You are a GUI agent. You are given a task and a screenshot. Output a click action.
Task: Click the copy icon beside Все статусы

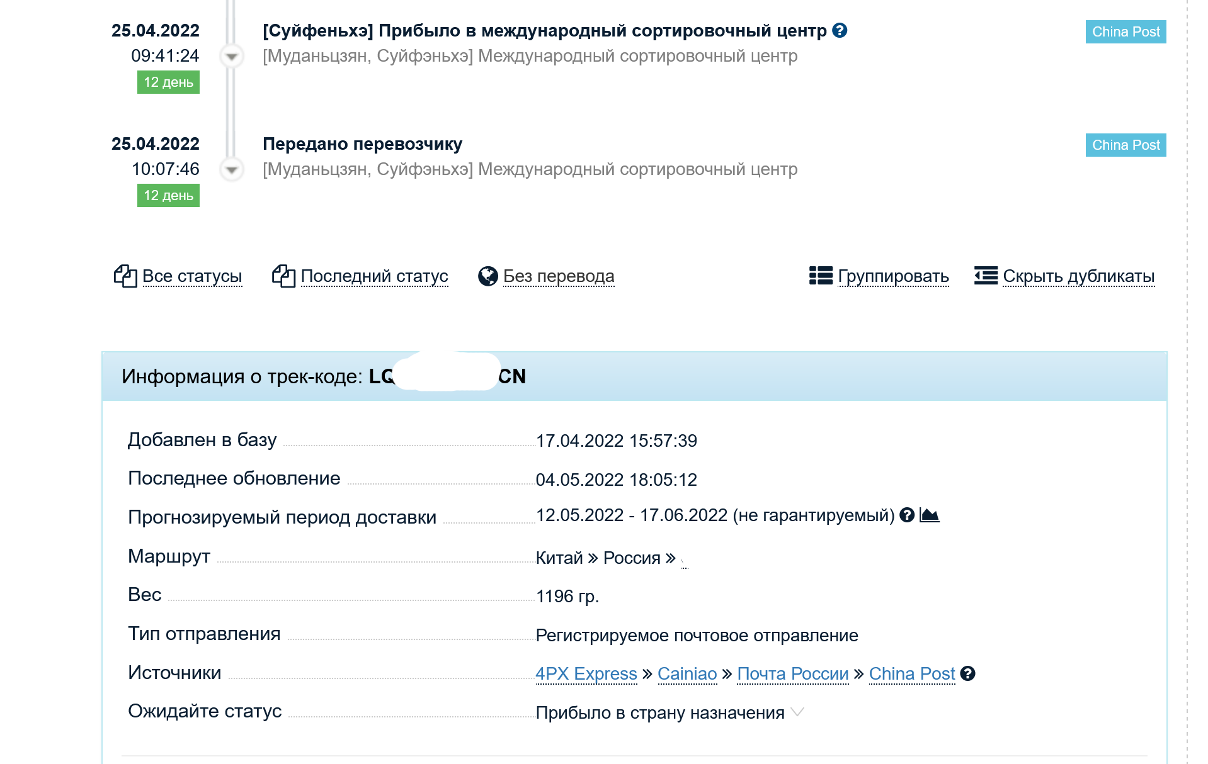pyautogui.click(x=125, y=276)
